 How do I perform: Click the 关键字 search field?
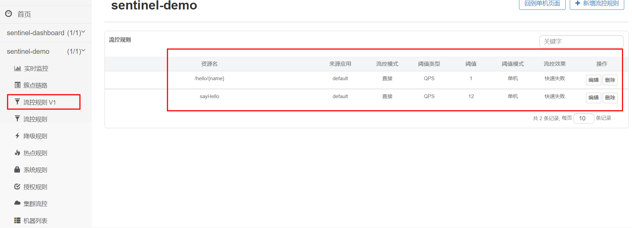581,42
